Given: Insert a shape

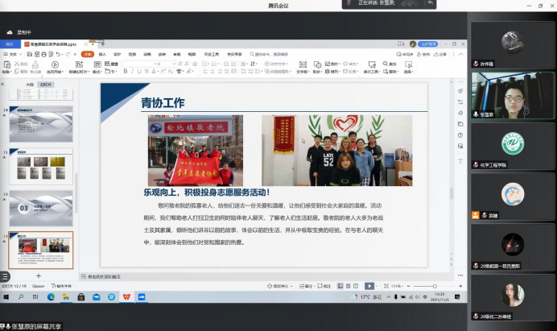Looking at the screenshot, I should point(317,64).
